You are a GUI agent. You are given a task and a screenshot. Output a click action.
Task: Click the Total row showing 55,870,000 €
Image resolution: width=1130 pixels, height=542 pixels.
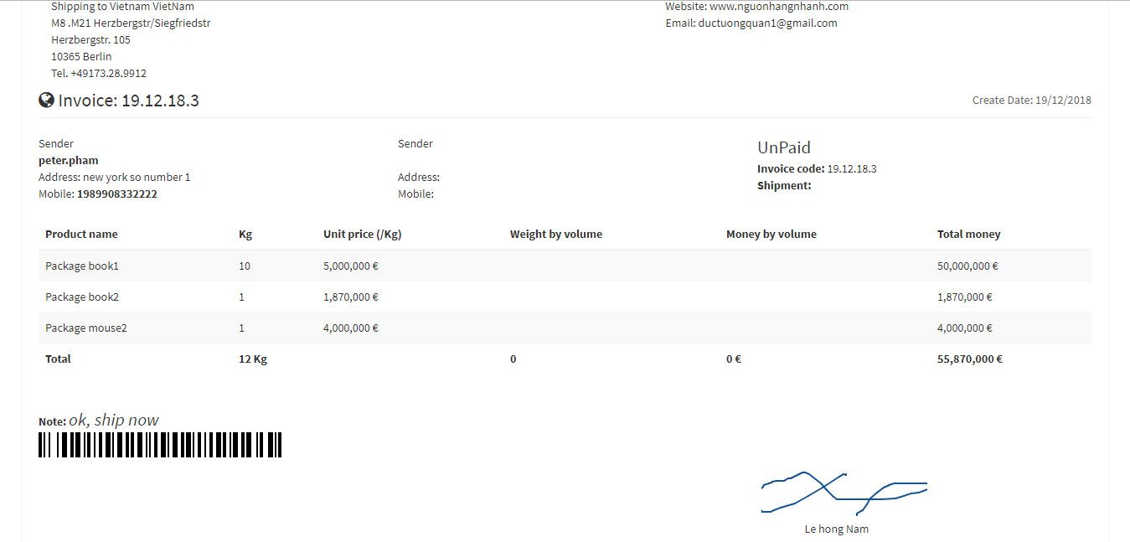pos(967,359)
